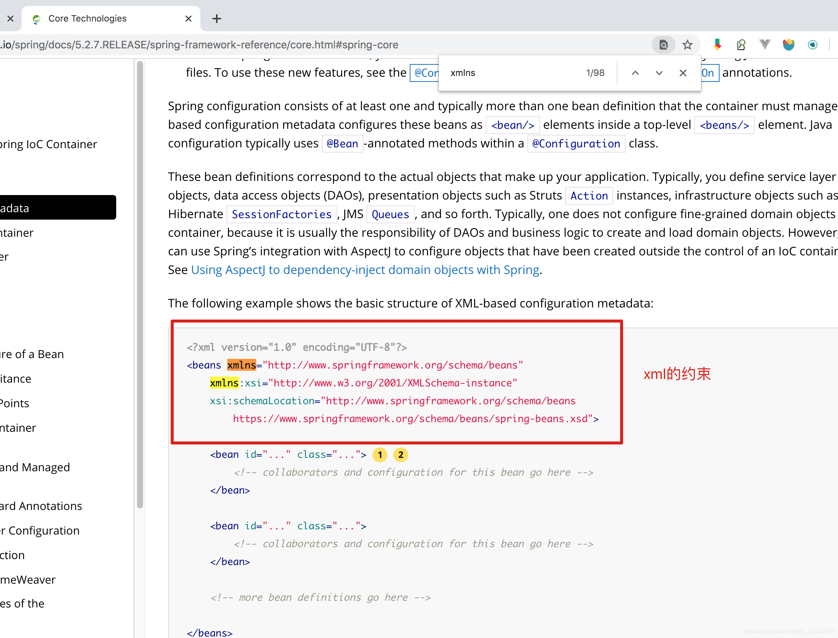The image size is (838, 638).
Task: Open a new browser tab
Action: [x=216, y=19]
